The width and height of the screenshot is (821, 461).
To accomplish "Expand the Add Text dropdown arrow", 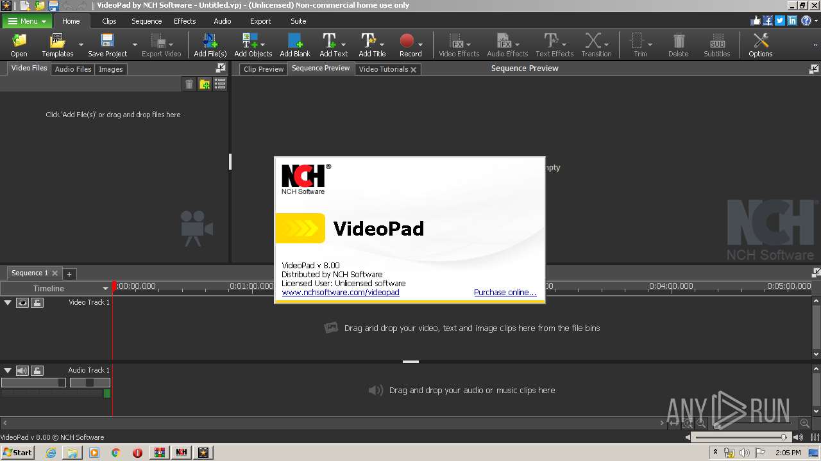I will tap(344, 45).
